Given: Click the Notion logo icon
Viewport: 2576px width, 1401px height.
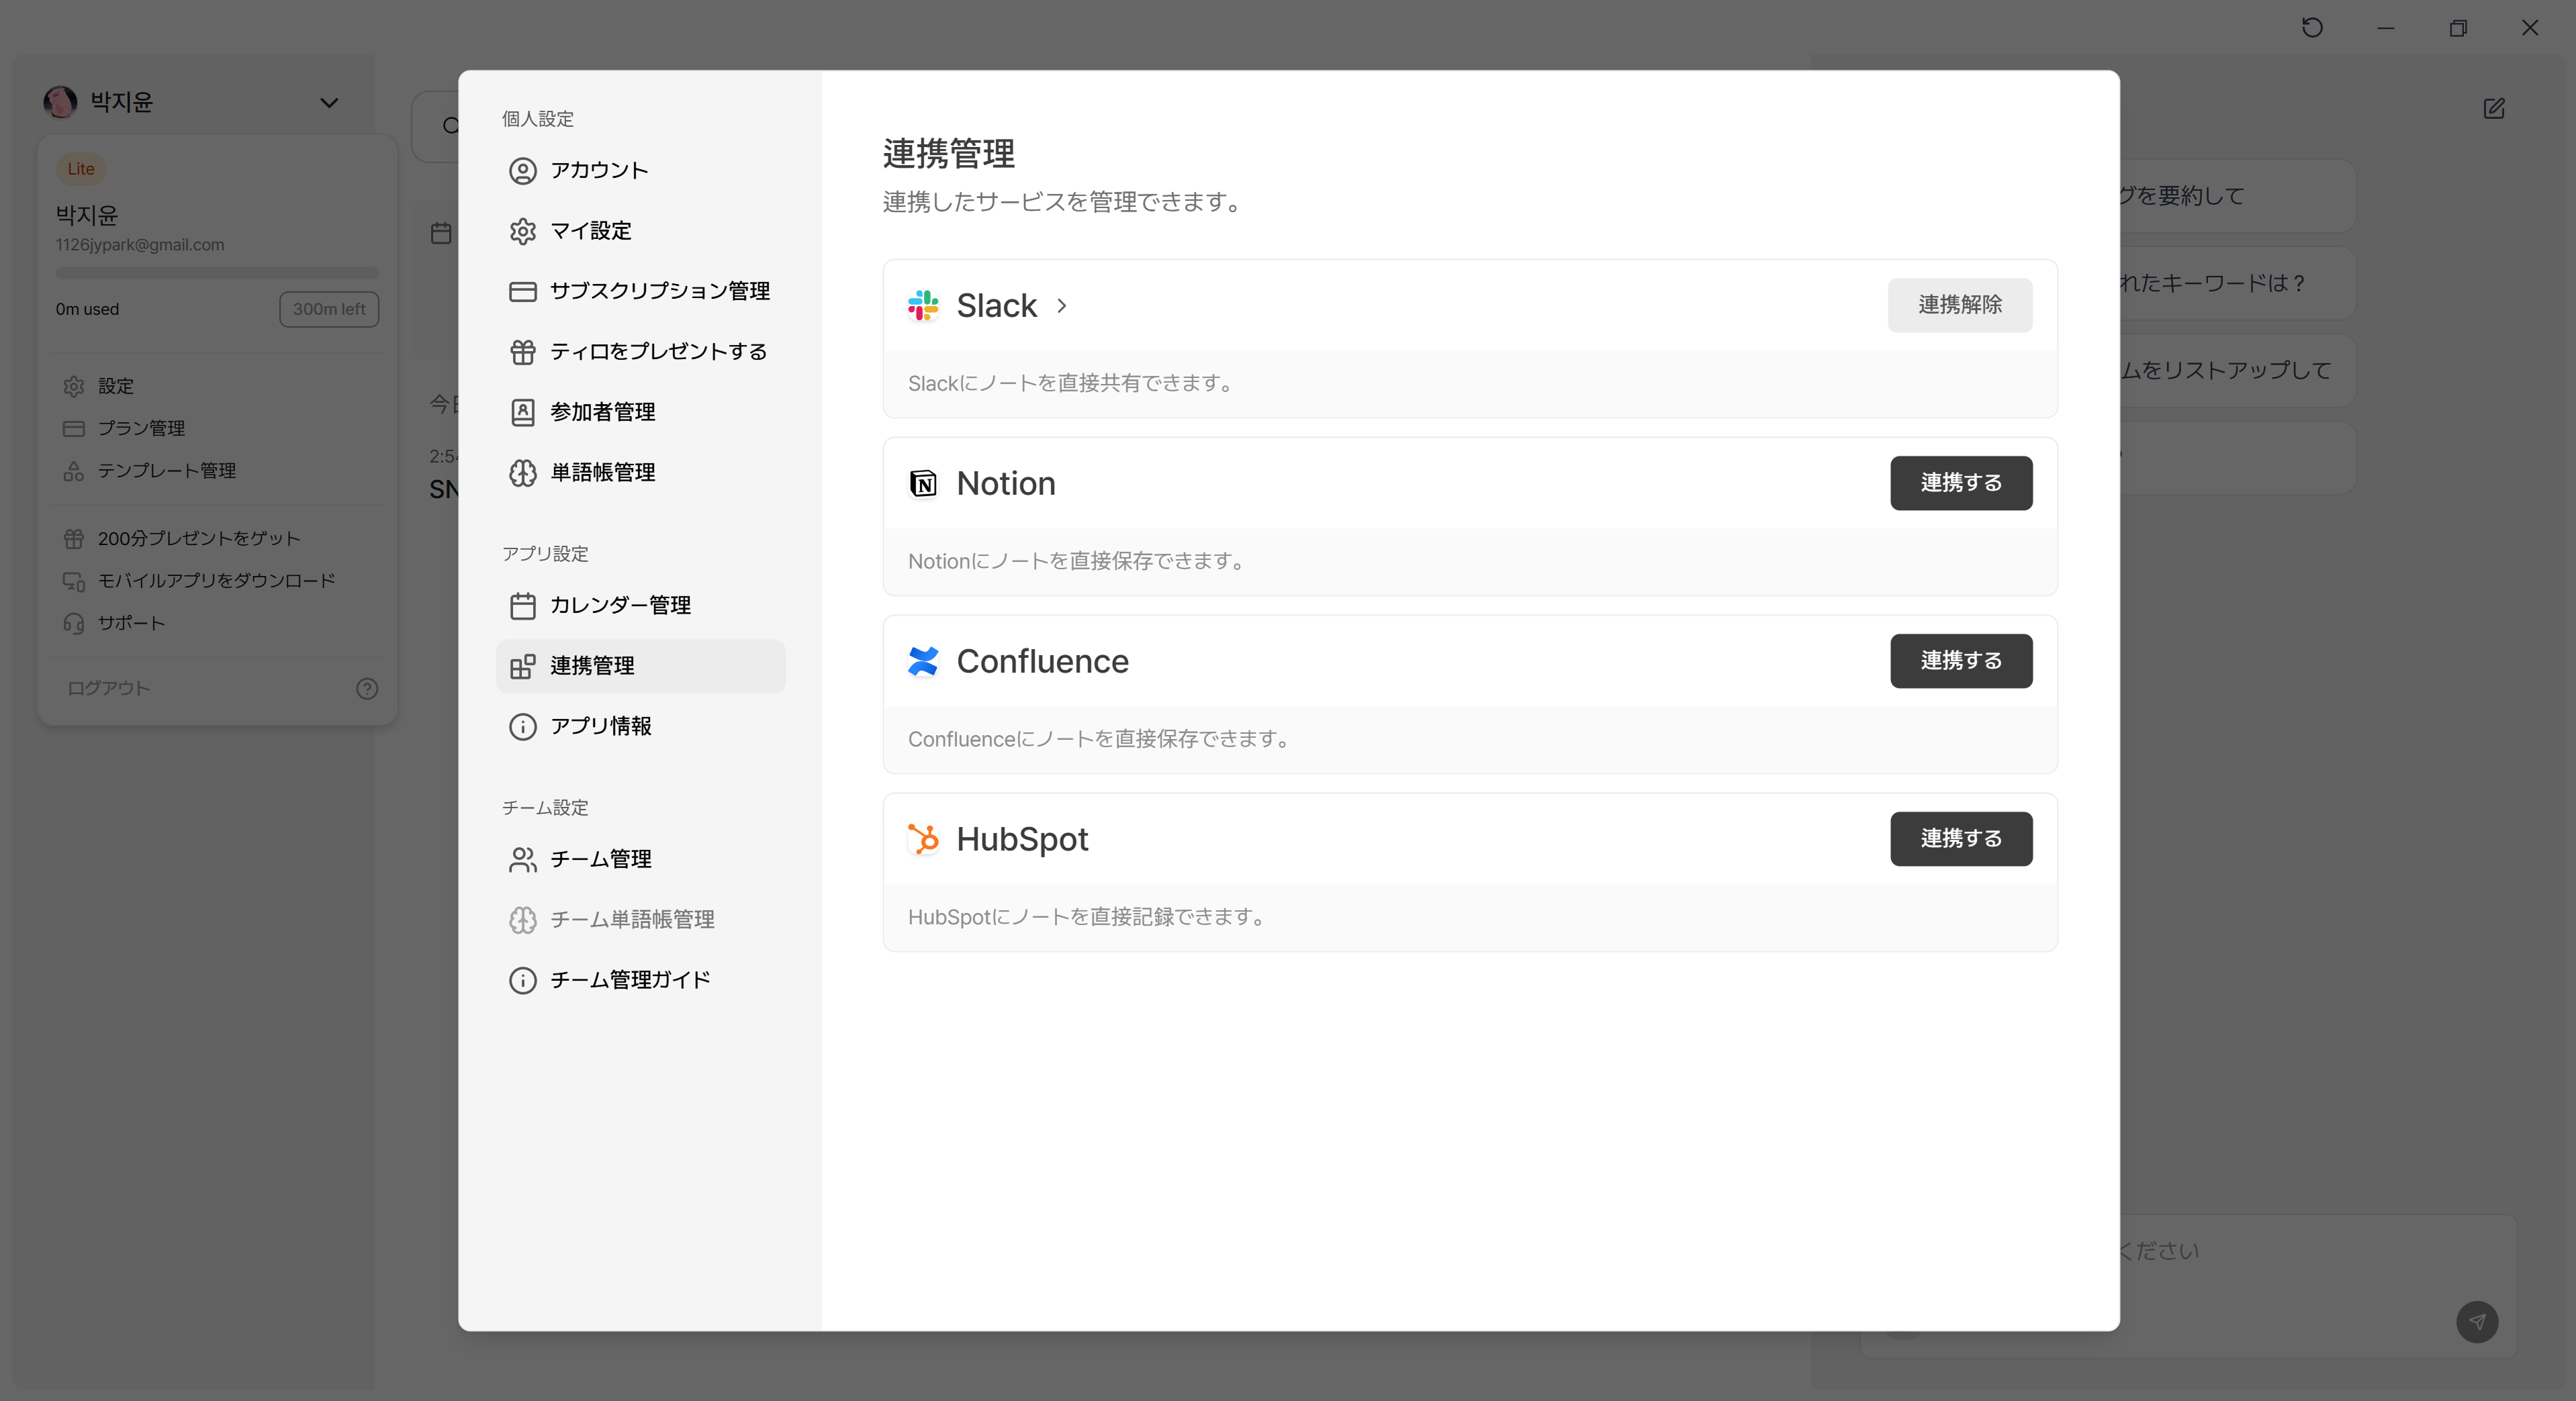Looking at the screenshot, I should 922,483.
